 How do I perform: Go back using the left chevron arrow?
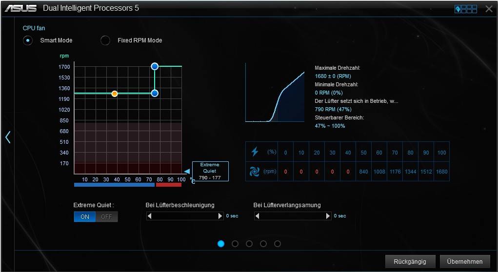point(8,137)
